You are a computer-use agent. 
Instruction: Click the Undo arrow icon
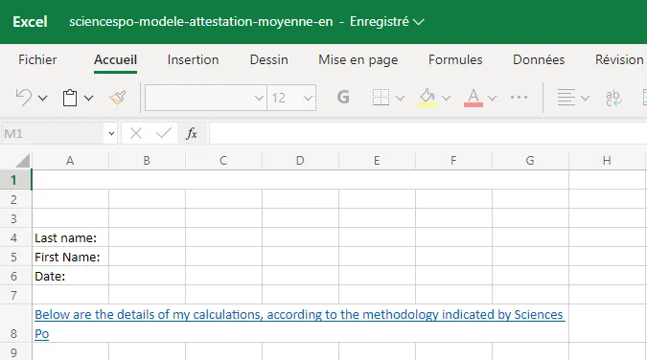coord(24,98)
